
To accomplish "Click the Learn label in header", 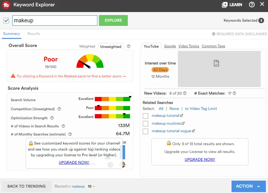I will click(x=236, y=5).
